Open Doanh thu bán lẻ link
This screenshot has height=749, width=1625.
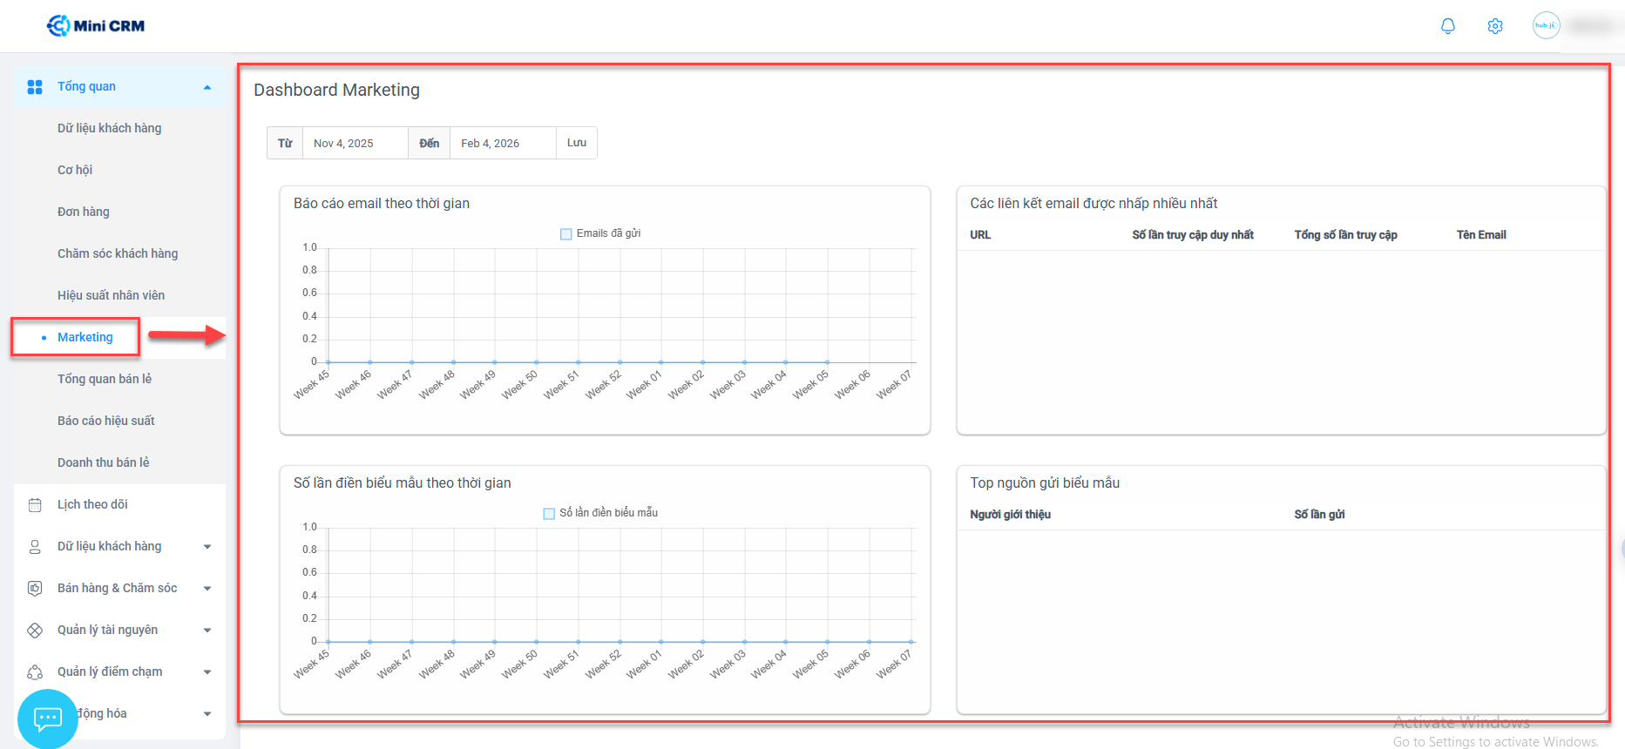point(103,462)
